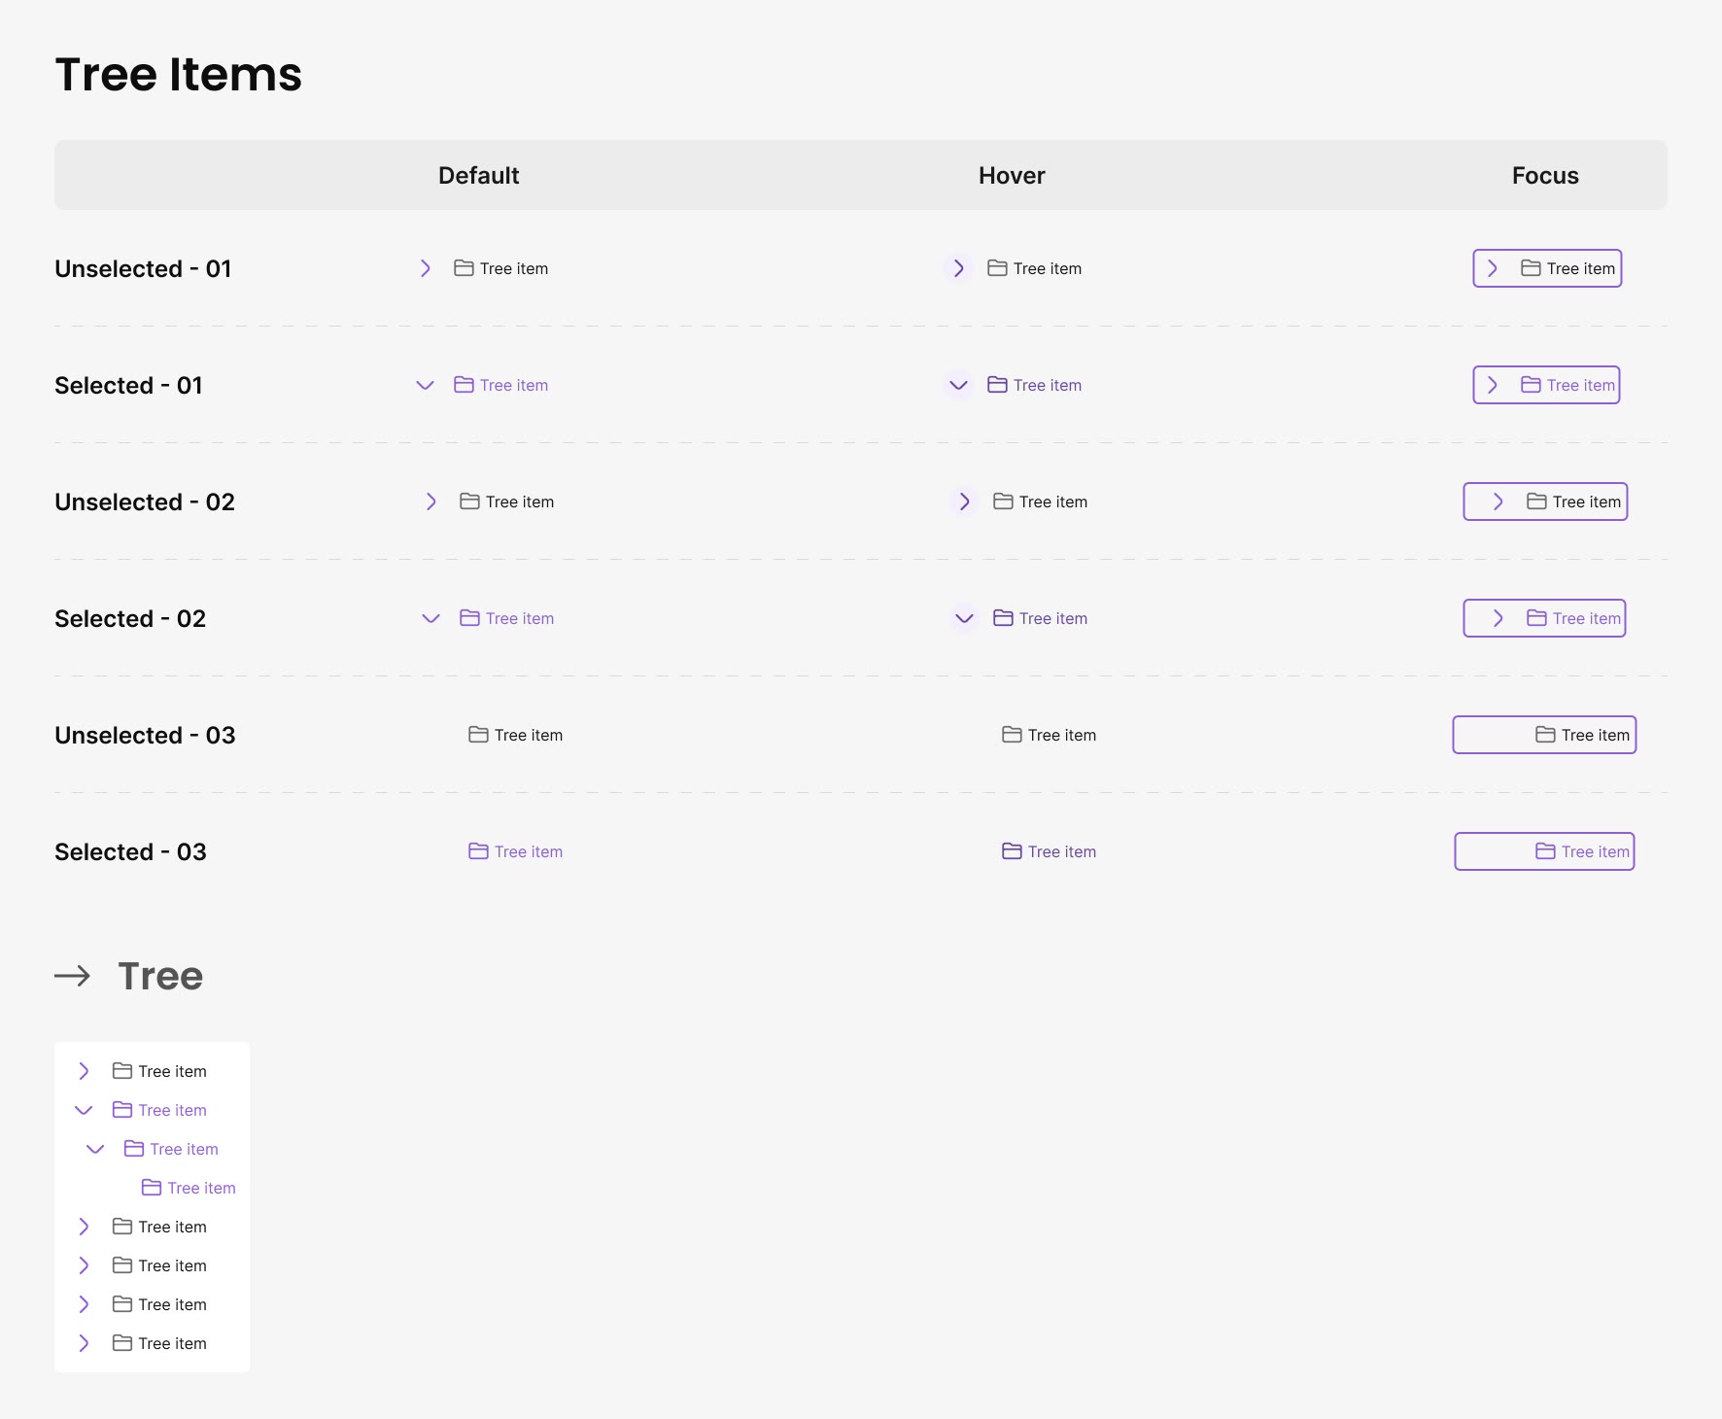Expand chevron of last row in Tree panel

[84, 1343]
